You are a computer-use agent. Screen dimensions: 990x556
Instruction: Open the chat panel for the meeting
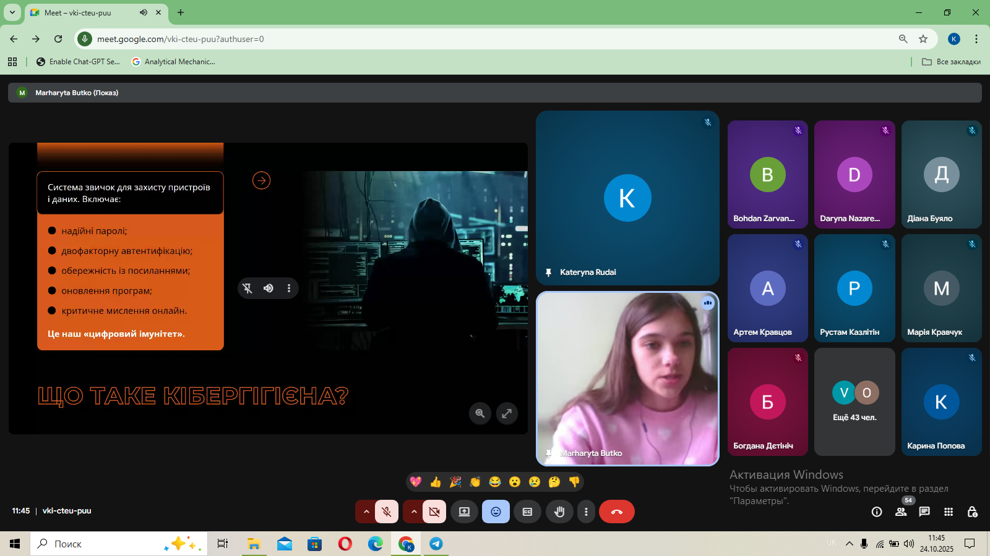pos(924,512)
